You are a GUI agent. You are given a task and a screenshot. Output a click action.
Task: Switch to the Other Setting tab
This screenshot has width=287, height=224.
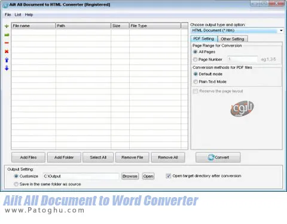(x=233, y=39)
